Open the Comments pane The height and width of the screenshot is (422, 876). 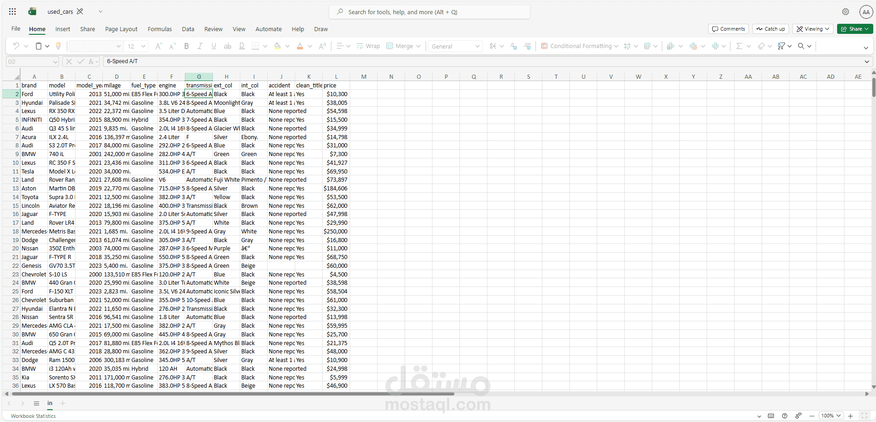728,29
